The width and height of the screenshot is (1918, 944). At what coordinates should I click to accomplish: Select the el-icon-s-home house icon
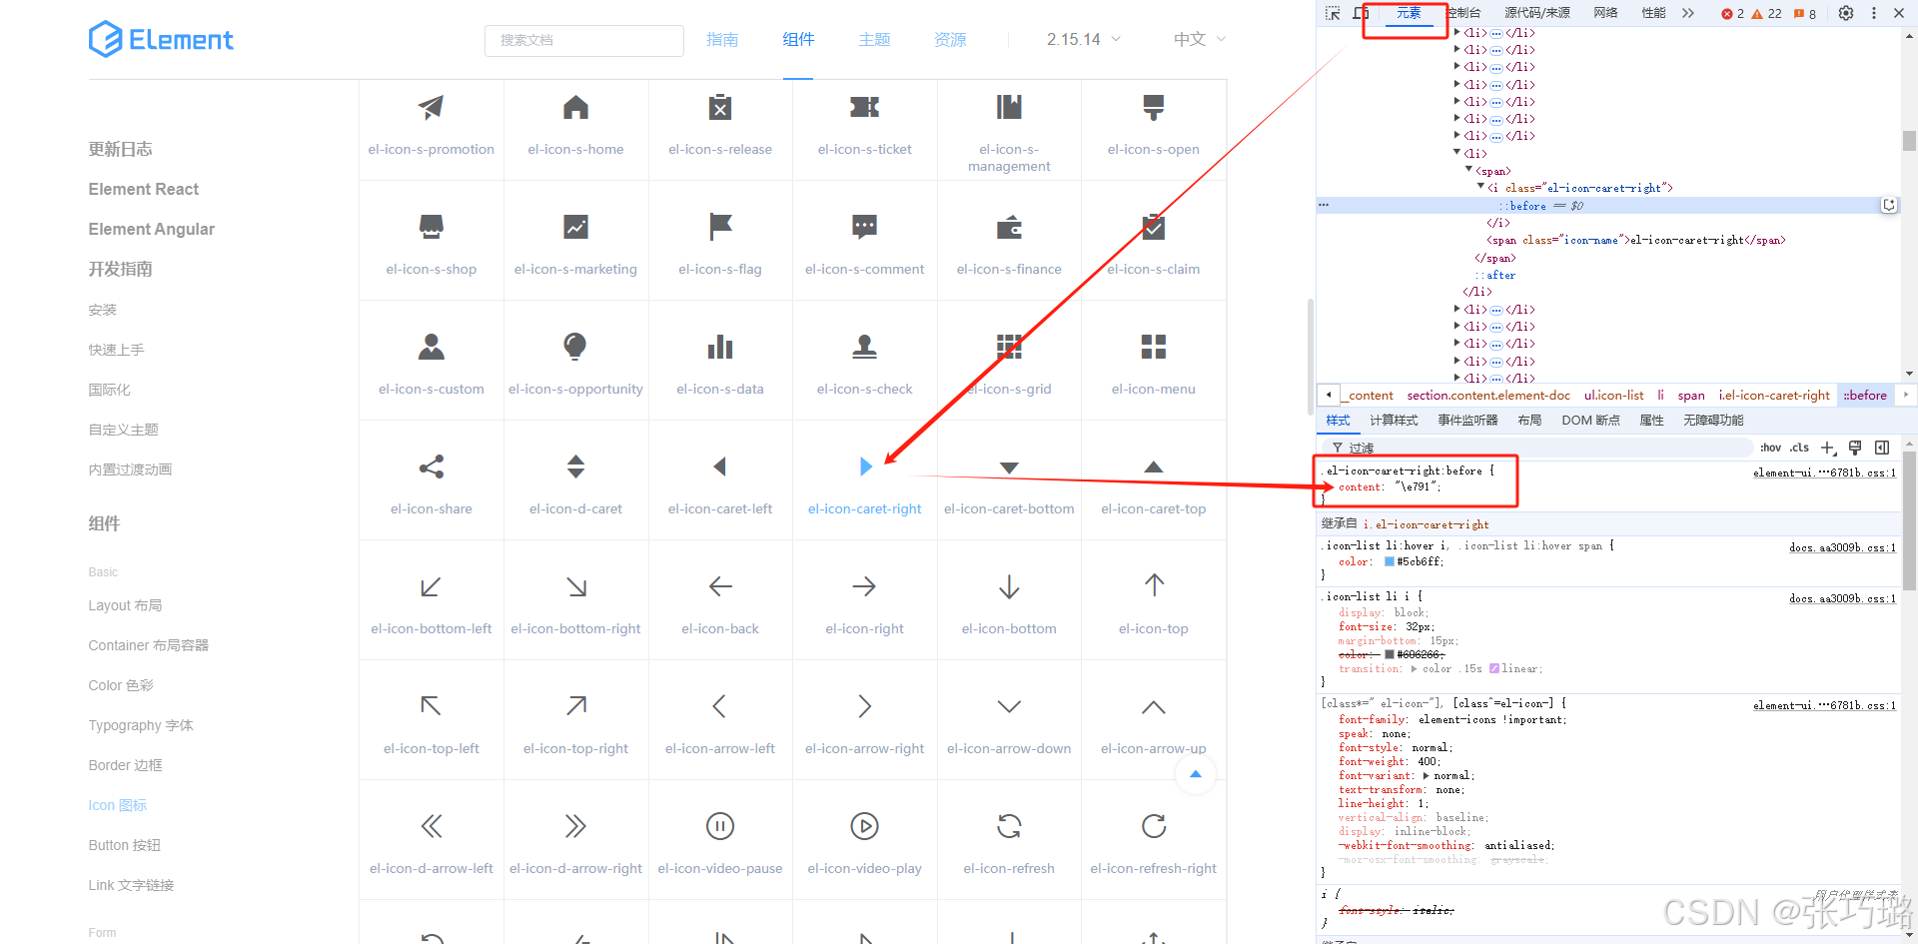point(575,107)
